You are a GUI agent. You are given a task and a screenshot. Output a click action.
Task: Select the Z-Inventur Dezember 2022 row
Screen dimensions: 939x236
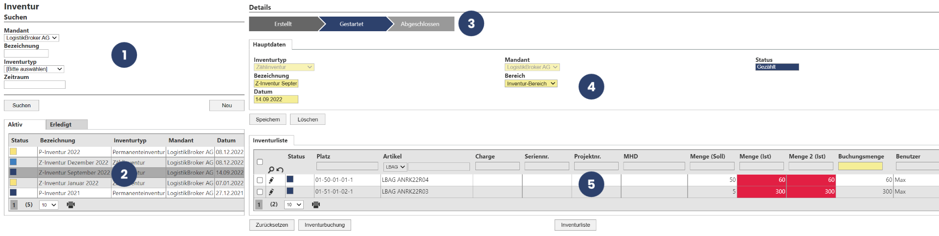[127, 162]
